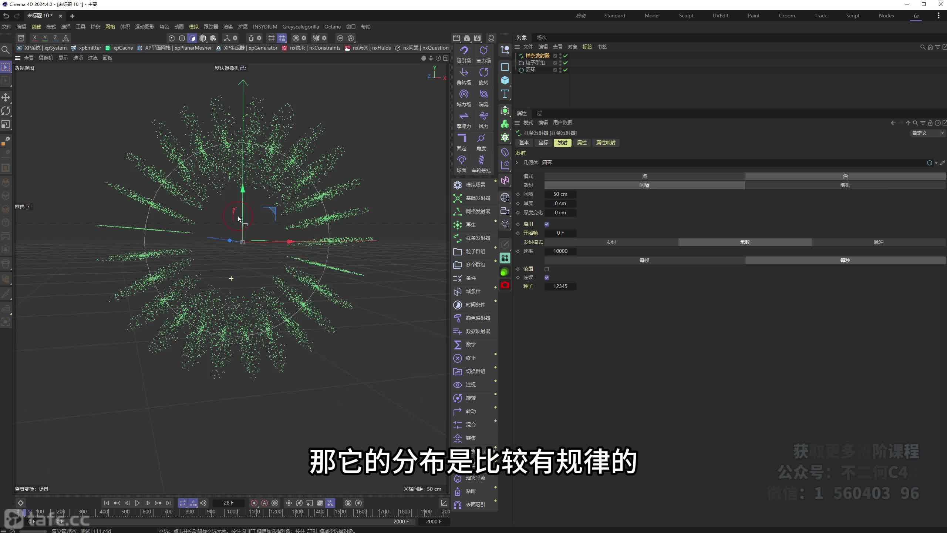Open the attribute manager 用户数据 menu

(562, 123)
